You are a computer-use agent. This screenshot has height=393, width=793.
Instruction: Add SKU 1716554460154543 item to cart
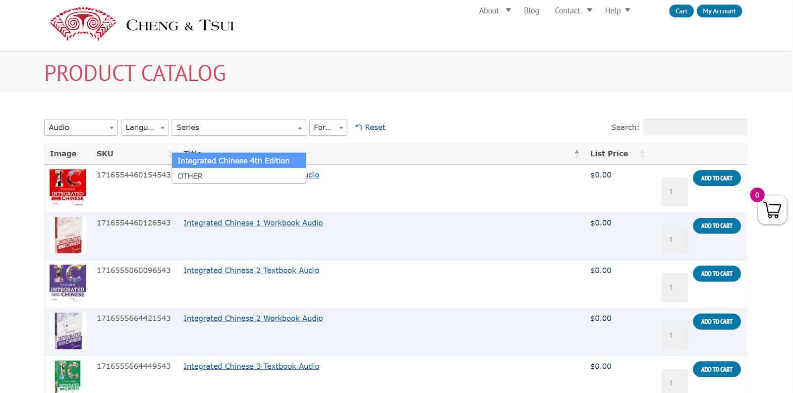[717, 178]
